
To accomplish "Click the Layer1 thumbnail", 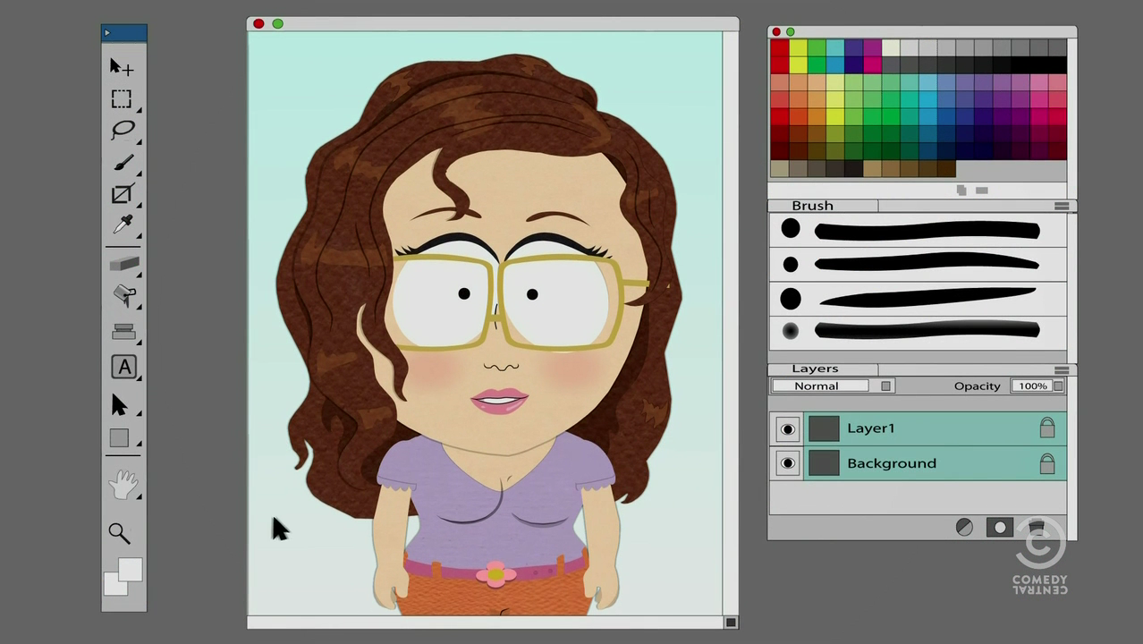I will (824, 428).
